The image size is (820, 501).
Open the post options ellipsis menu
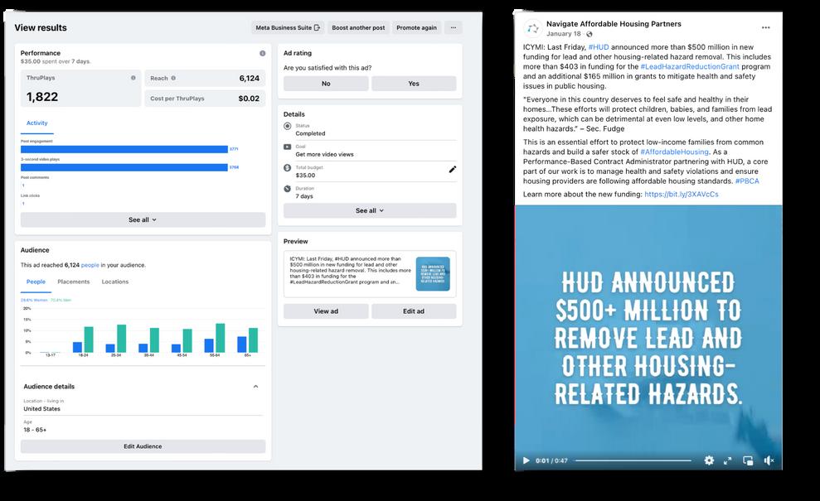(x=765, y=27)
